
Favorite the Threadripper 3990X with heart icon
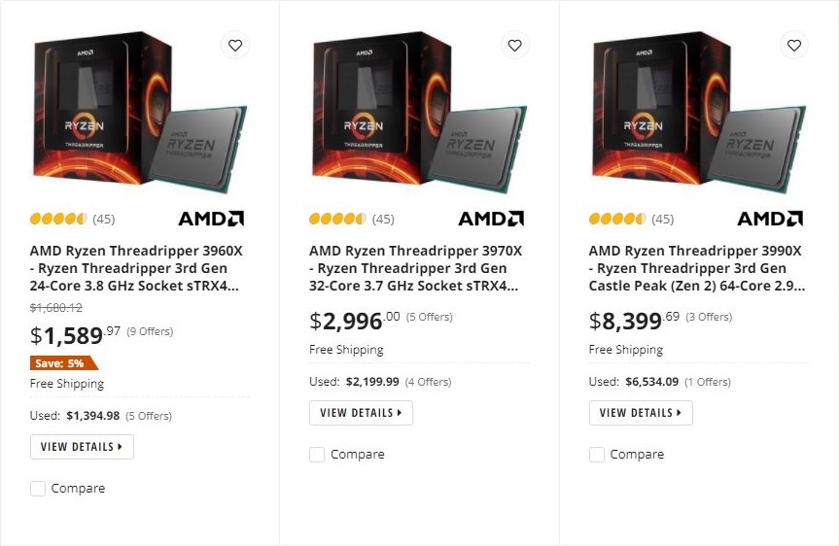click(x=794, y=45)
